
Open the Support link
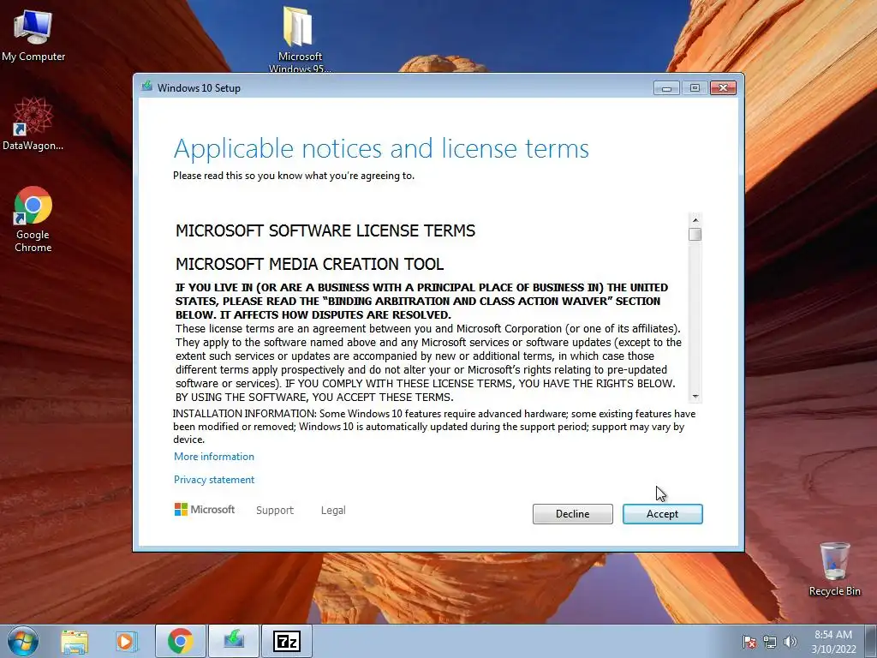click(275, 511)
